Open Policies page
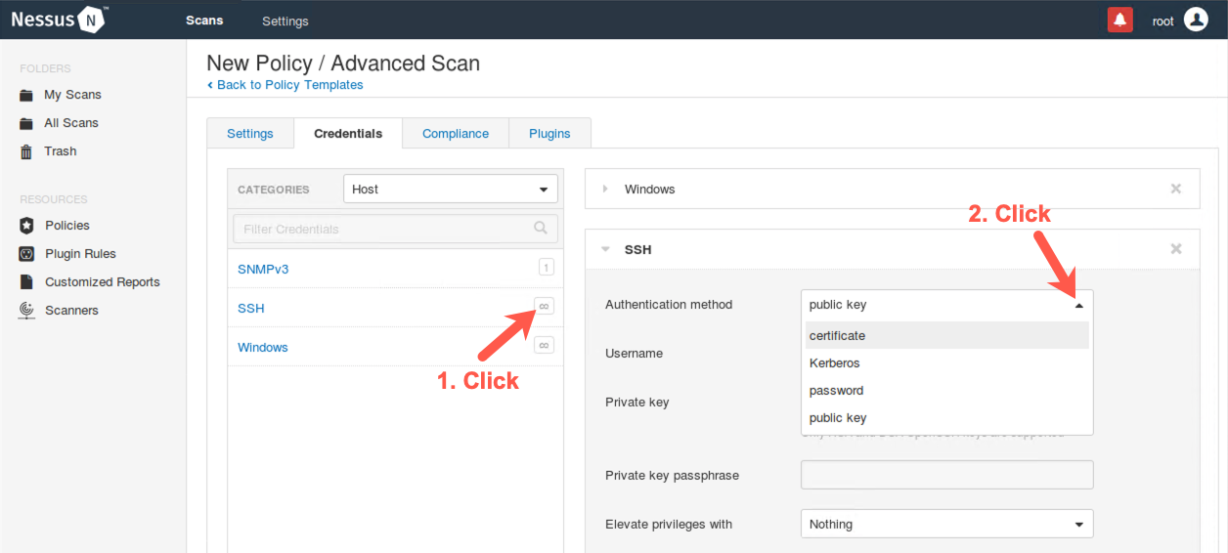This screenshot has height=553, width=1228. pos(67,225)
